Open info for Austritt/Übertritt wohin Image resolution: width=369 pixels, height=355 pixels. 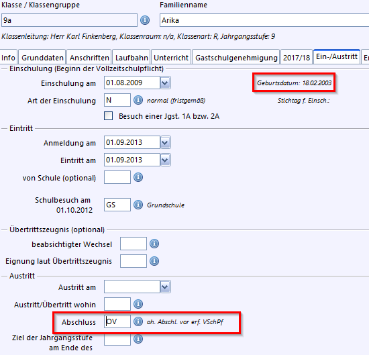(138, 304)
